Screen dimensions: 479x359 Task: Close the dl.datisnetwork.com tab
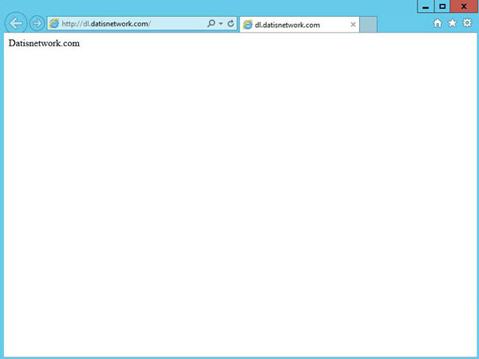pyautogui.click(x=353, y=25)
